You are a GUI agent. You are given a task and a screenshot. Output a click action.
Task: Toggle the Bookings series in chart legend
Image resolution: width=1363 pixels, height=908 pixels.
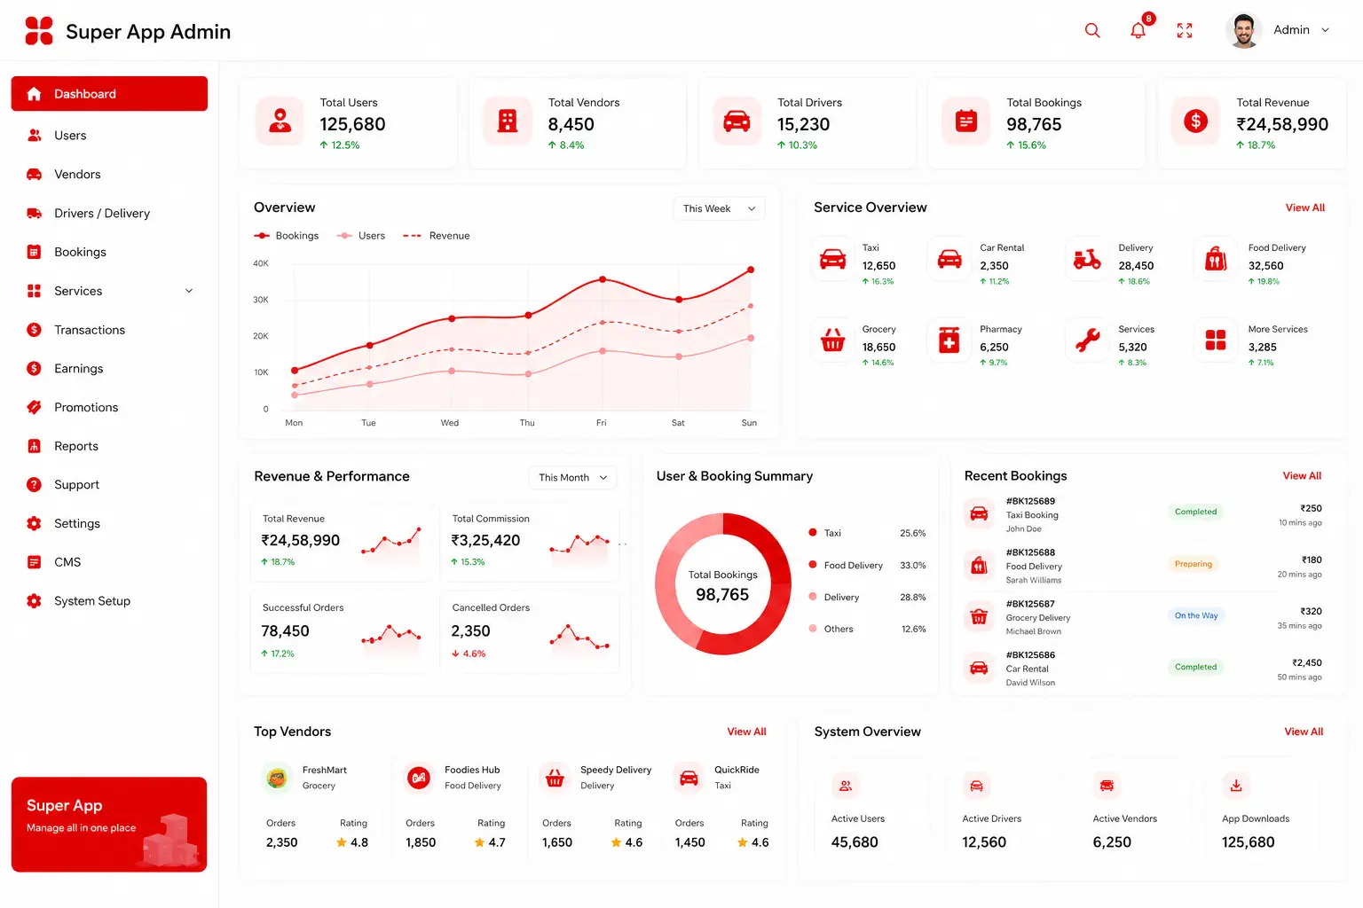[x=287, y=236]
